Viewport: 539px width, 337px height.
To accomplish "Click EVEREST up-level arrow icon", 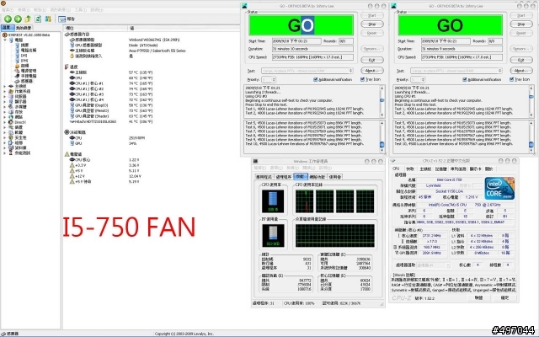I will tap(28, 19).
